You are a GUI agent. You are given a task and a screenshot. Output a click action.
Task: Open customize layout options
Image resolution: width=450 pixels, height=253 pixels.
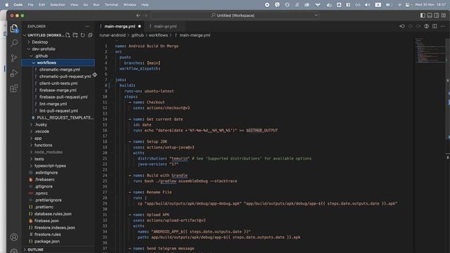444,15
